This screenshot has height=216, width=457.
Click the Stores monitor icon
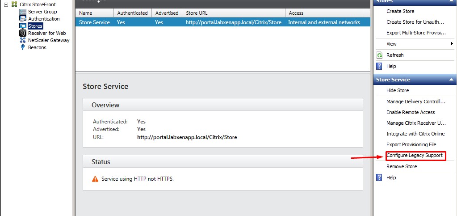pyautogui.click(x=23, y=26)
